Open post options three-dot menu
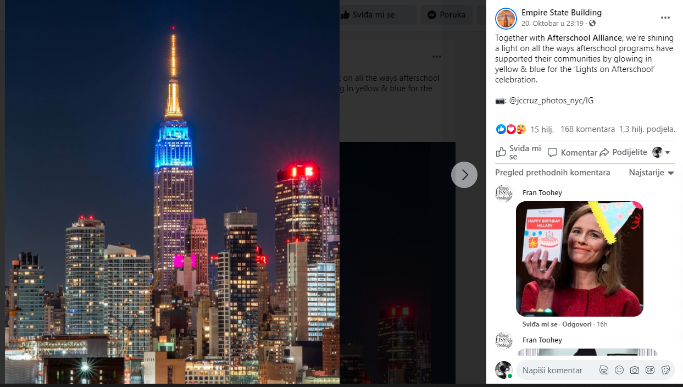Image resolution: width=683 pixels, height=387 pixels. tap(665, 18)
